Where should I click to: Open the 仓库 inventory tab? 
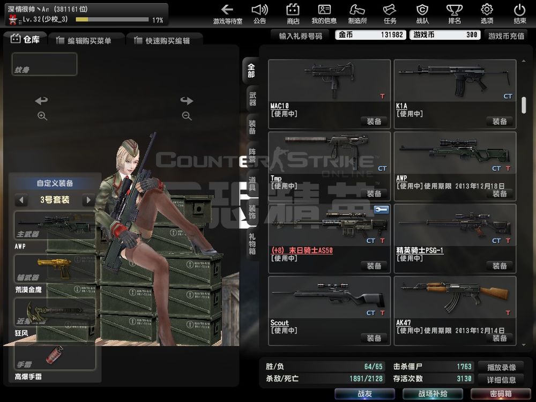coord(25,39)
